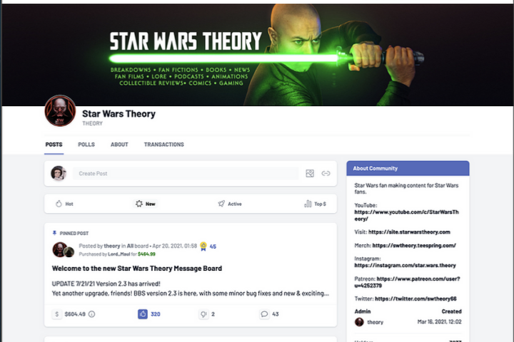This screenshot has height=342, width=514.
Task: Like the pinned post with thumbs-up icon
Action: click(143, 314)
